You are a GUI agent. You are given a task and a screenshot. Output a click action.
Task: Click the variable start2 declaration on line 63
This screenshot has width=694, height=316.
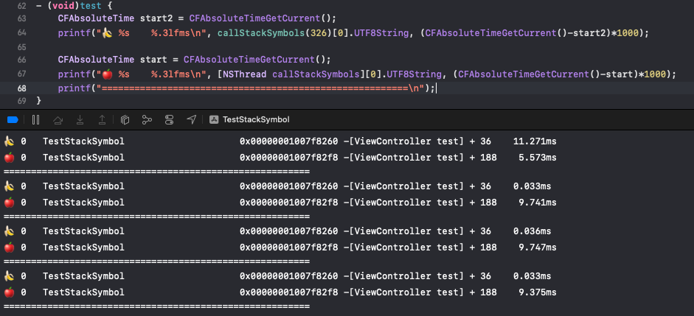tap(156, 18)
